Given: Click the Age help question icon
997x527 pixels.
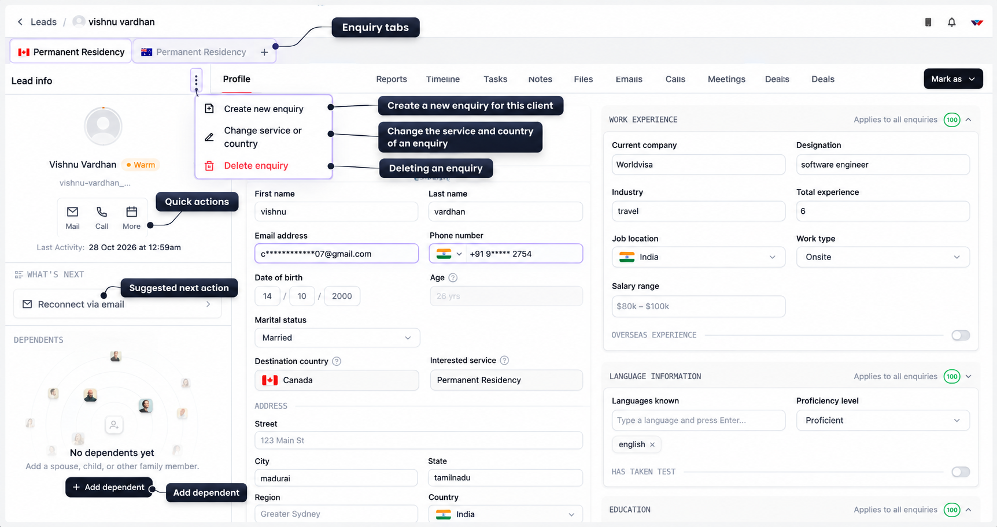Looking at the screenshot, I should [x=453, y=278].
